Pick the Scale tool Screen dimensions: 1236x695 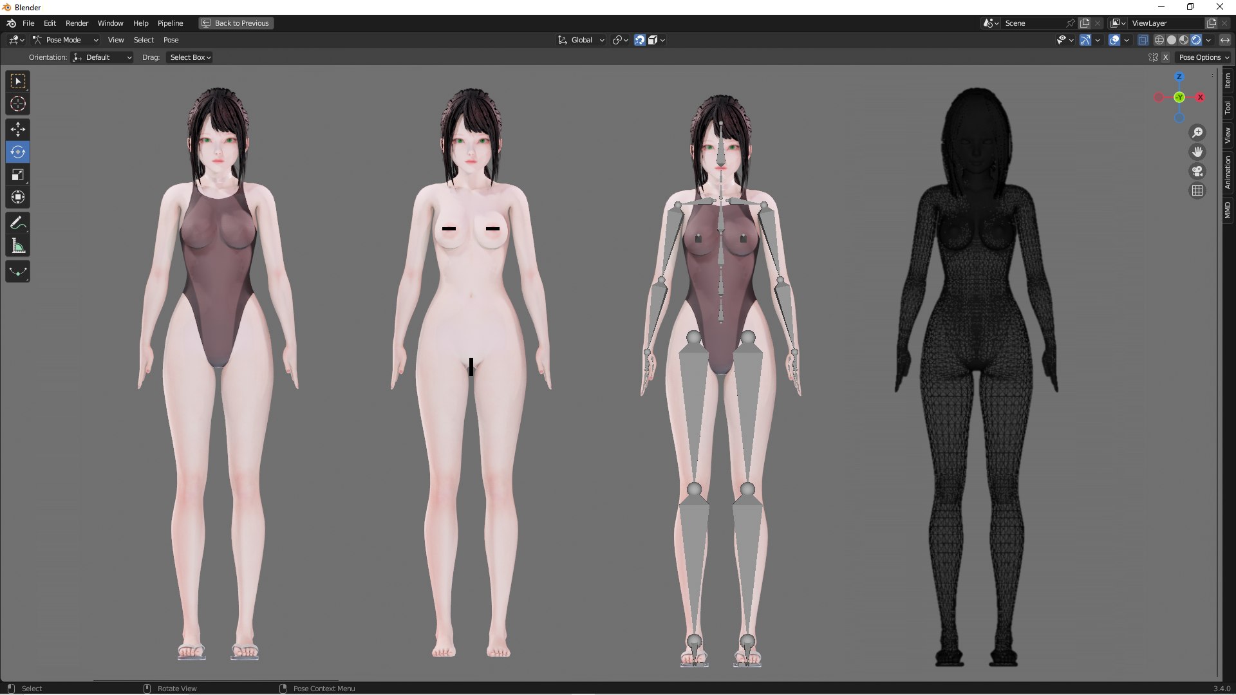[x=18, y=174]
